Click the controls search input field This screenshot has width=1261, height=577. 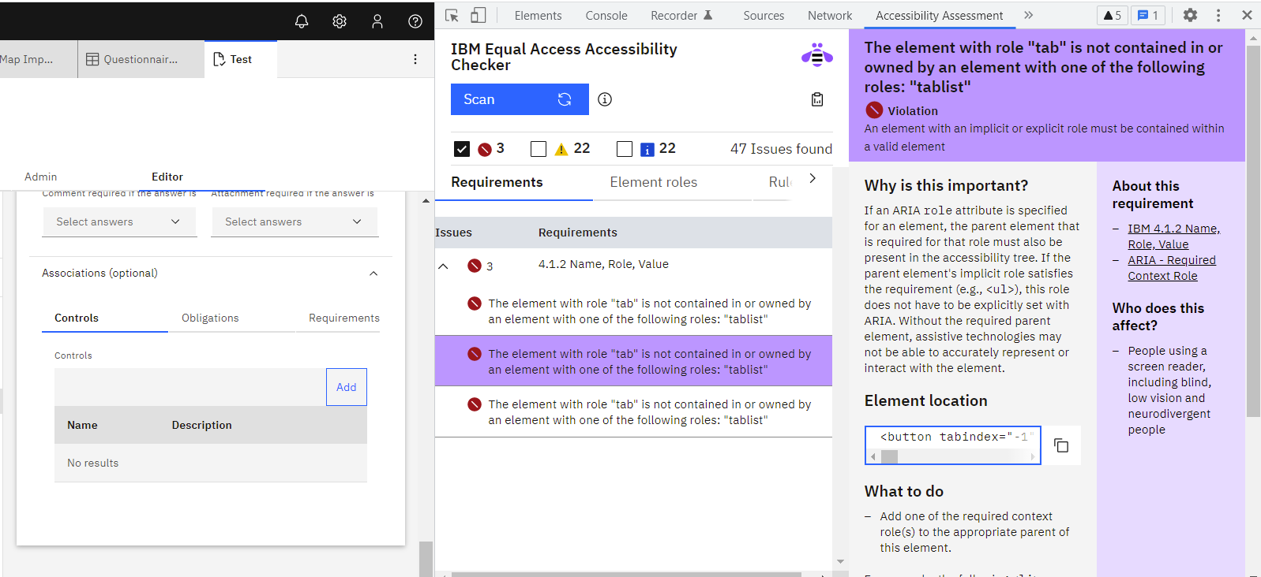point(190,387)
